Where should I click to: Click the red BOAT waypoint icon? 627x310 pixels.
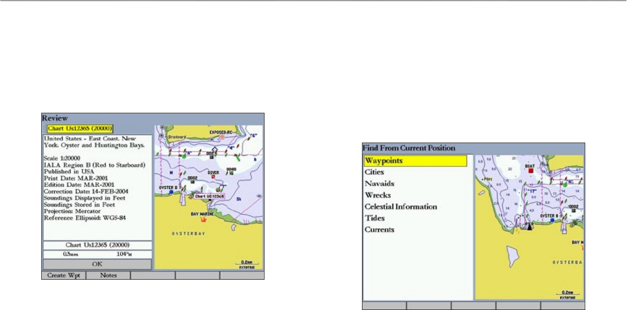pyautogui.click(x=531, y=170)
